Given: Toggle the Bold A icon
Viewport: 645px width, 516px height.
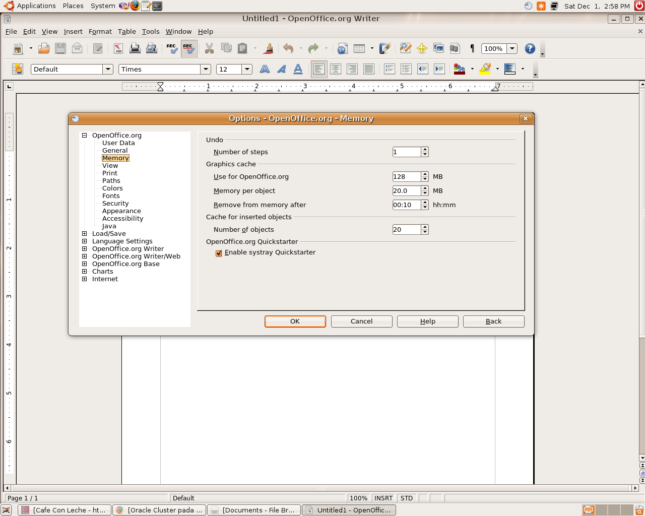Looking at the screenshot, I should [265, 69].
